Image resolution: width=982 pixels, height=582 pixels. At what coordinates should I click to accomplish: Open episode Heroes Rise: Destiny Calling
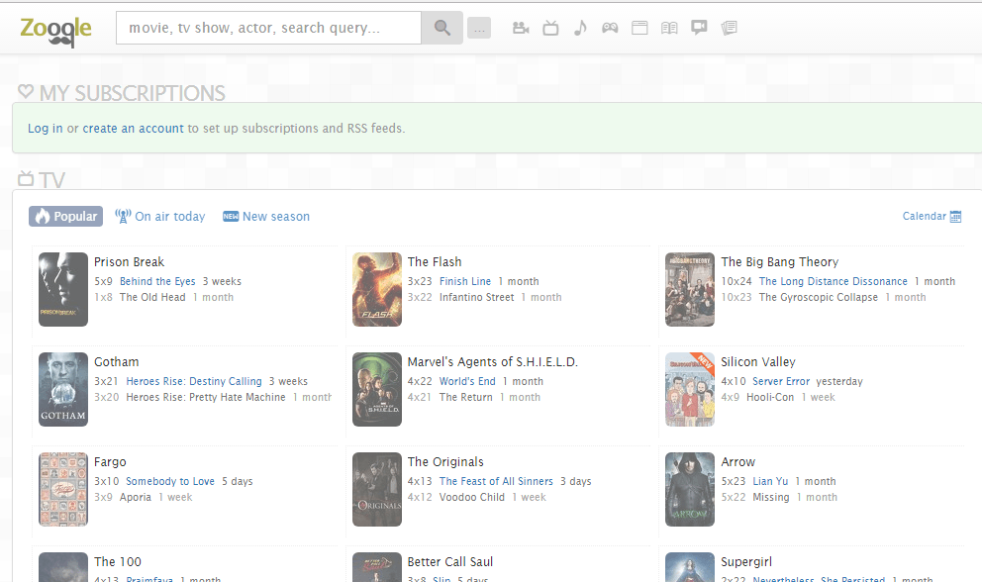194,381
